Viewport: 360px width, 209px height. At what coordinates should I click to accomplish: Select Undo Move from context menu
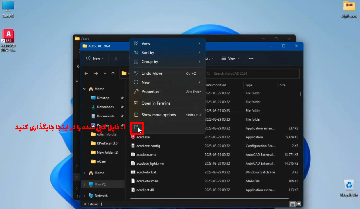point(152,73)
